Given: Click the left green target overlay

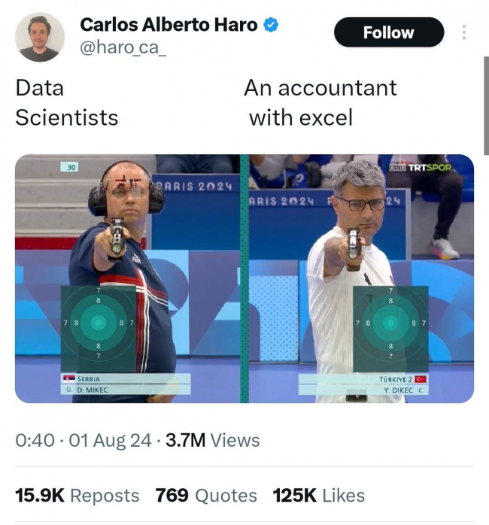Looking at the screenshot, I should click(x=99, y=323).
